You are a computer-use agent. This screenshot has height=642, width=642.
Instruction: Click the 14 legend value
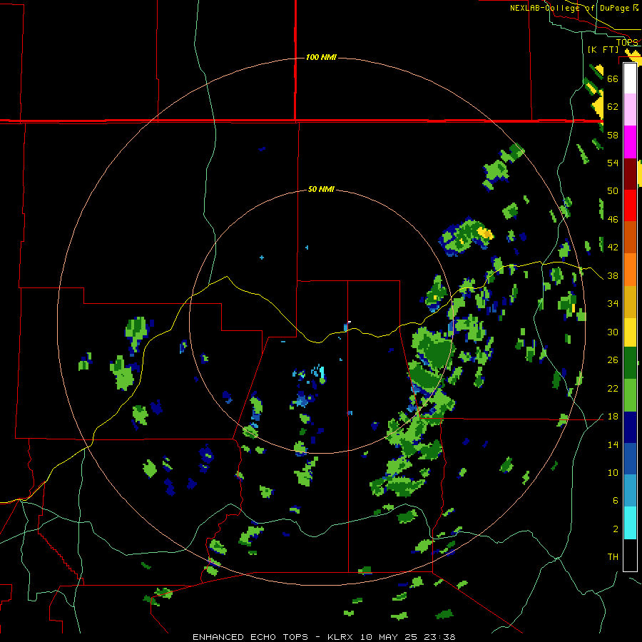point(613,444)
